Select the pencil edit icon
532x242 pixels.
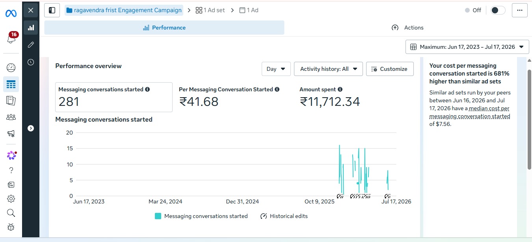tap(31, 45)
